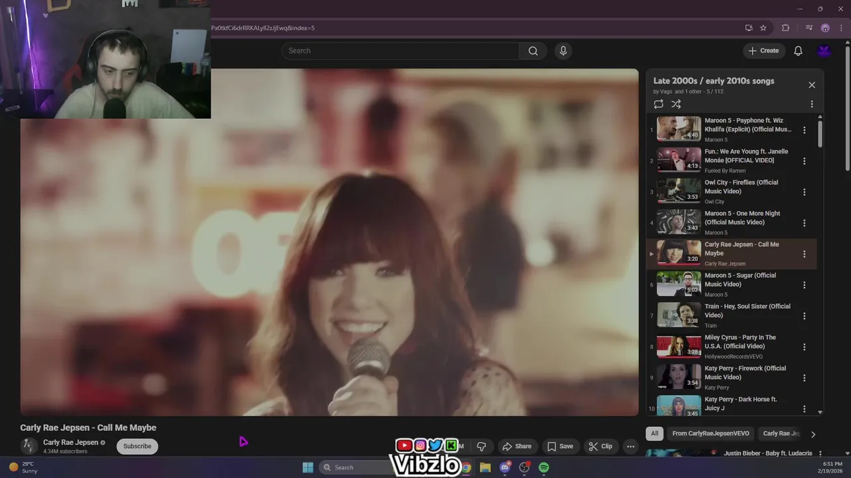Image resolution: width=851 pixels, height=478 pixels.
Task: Open the Late 2000s / early 2010s songs playlist title
Action: [714, 81]
